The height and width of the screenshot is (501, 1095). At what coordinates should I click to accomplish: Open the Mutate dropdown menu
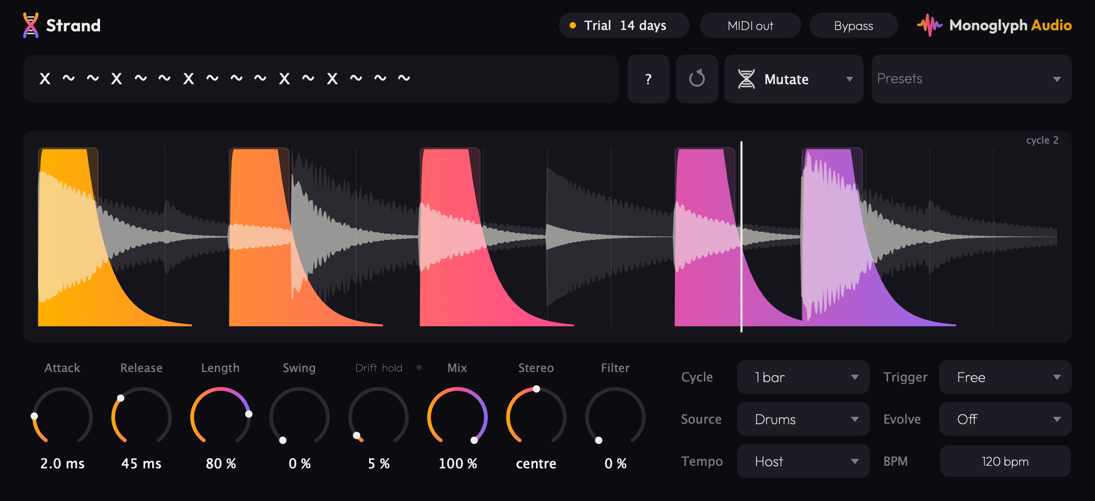tap(793, 79)
